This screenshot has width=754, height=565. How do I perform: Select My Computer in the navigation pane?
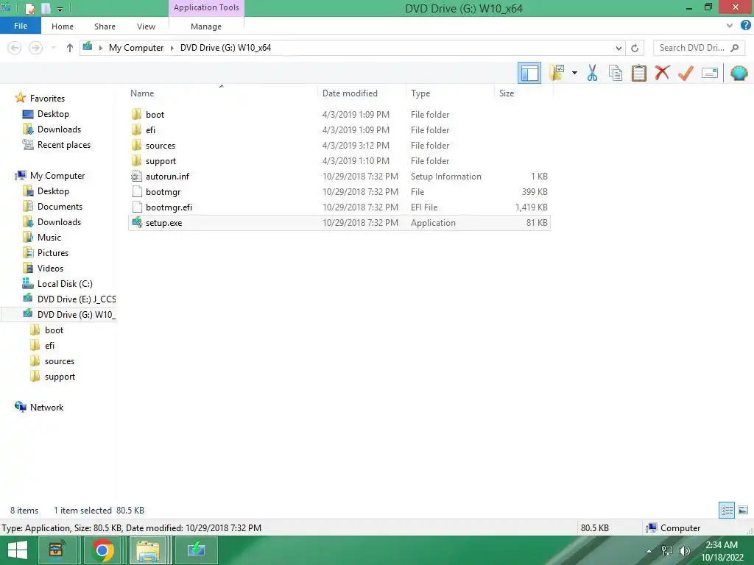pos(51,175)
